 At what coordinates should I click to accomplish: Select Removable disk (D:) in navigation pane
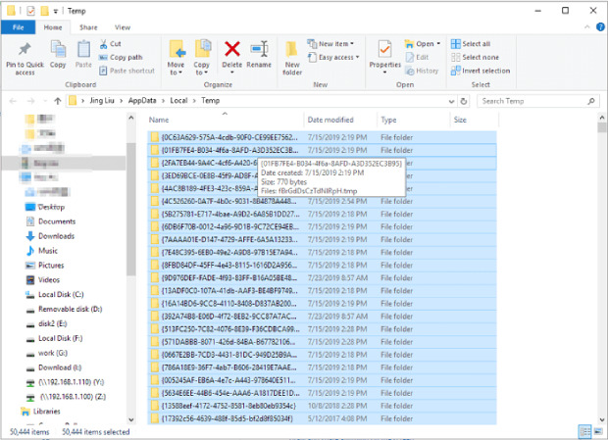71,309
